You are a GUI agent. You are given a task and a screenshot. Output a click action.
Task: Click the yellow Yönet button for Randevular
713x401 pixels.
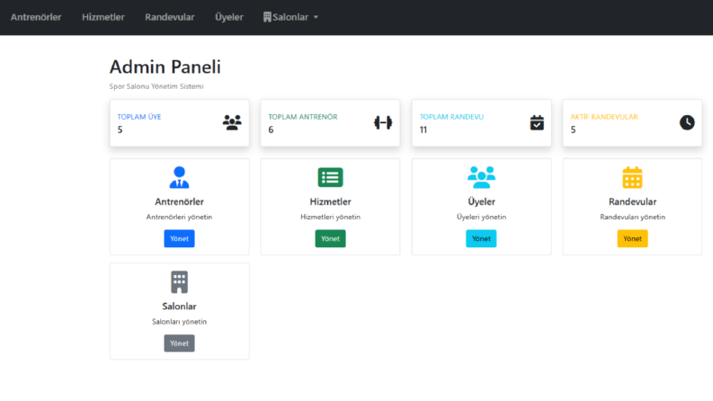coord(632,238)
